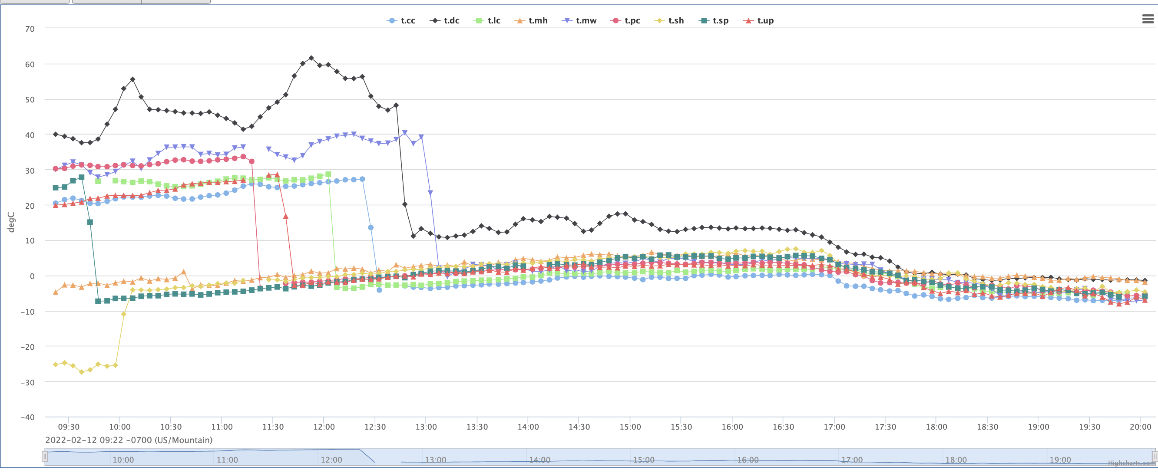Open the chart hamburger context menu
1158x473 pixels.
click(x=1148, y=19)
